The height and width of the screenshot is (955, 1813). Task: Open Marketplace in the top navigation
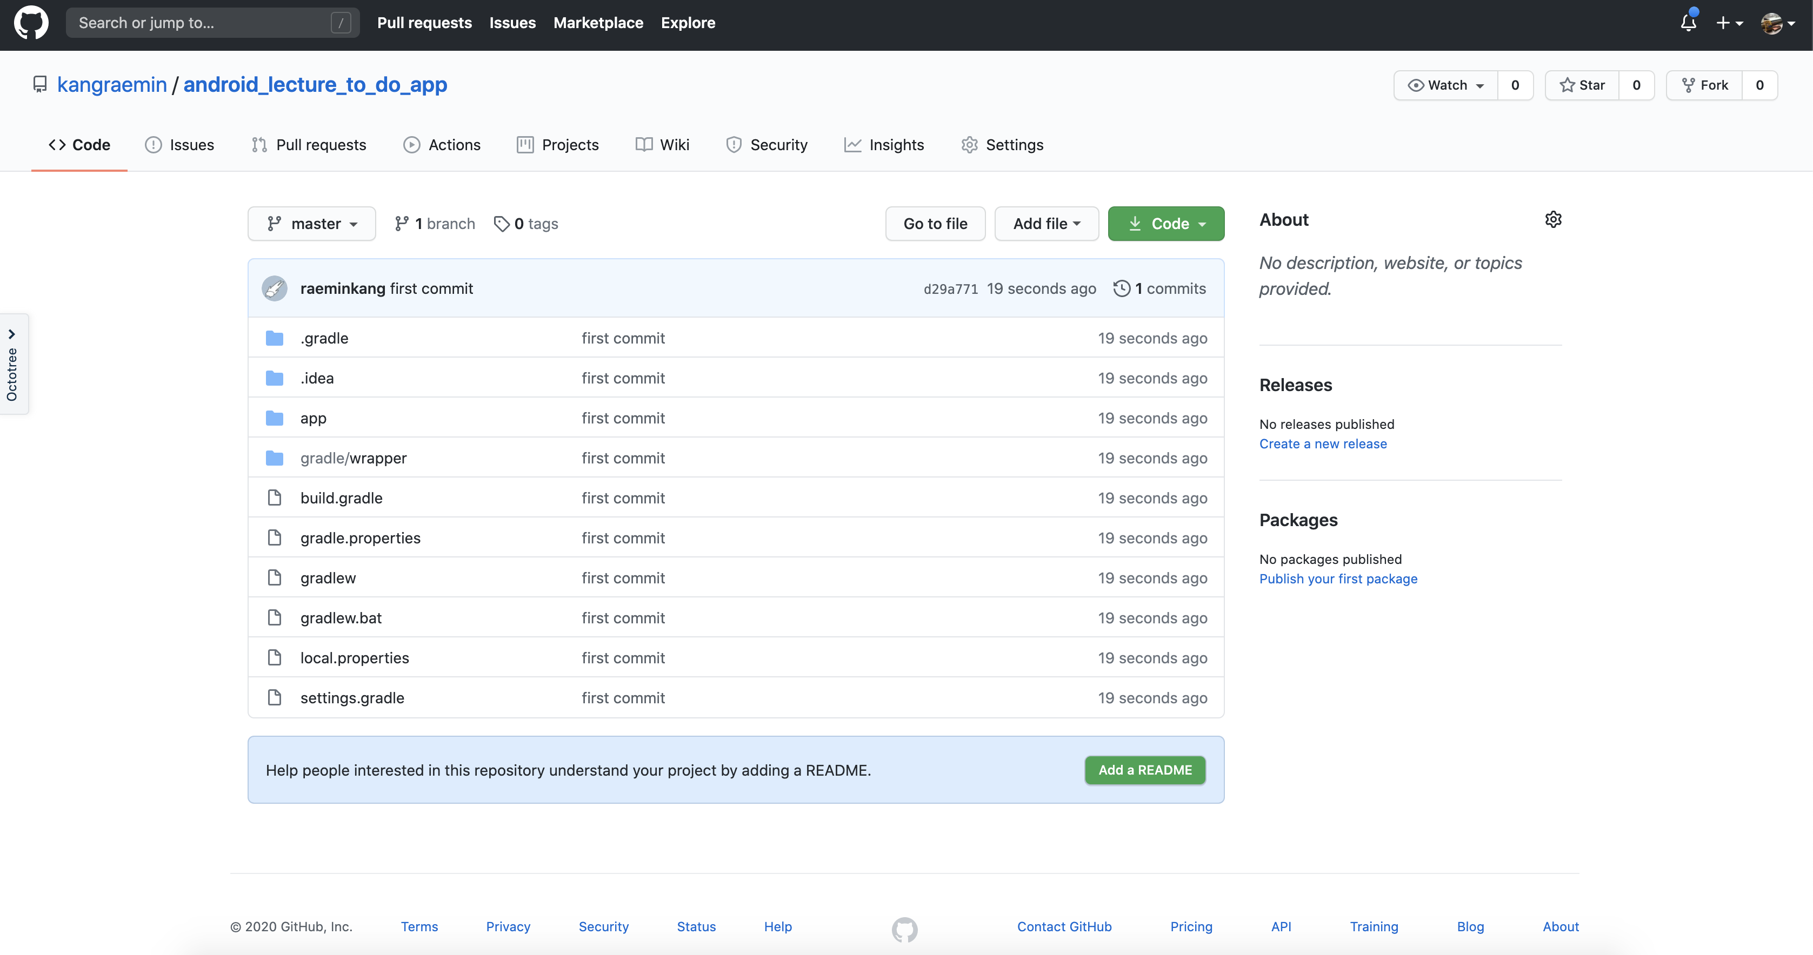(x=598, y=23)
